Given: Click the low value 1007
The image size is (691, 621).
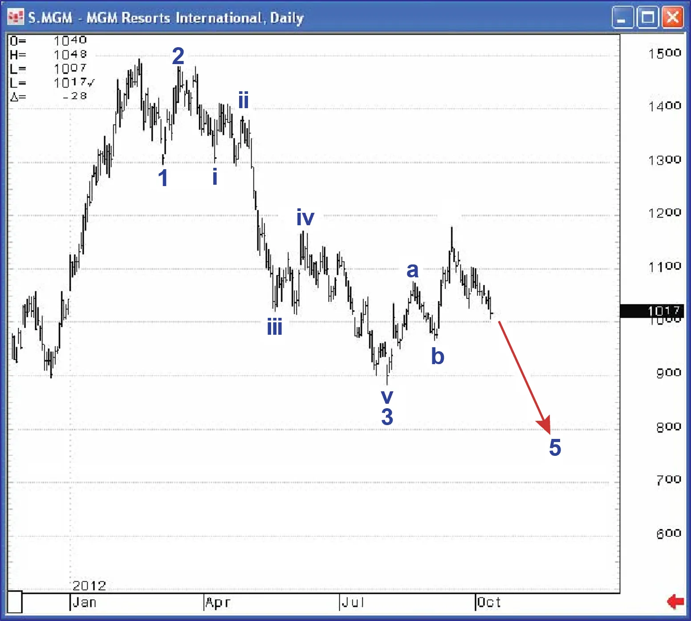Looking at the screenshot, I should [70, 69].
